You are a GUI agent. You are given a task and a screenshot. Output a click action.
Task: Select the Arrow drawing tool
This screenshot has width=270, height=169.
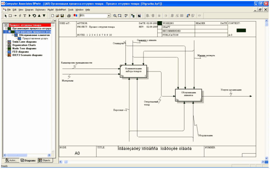pyautogui.click(x=15, y=16)
